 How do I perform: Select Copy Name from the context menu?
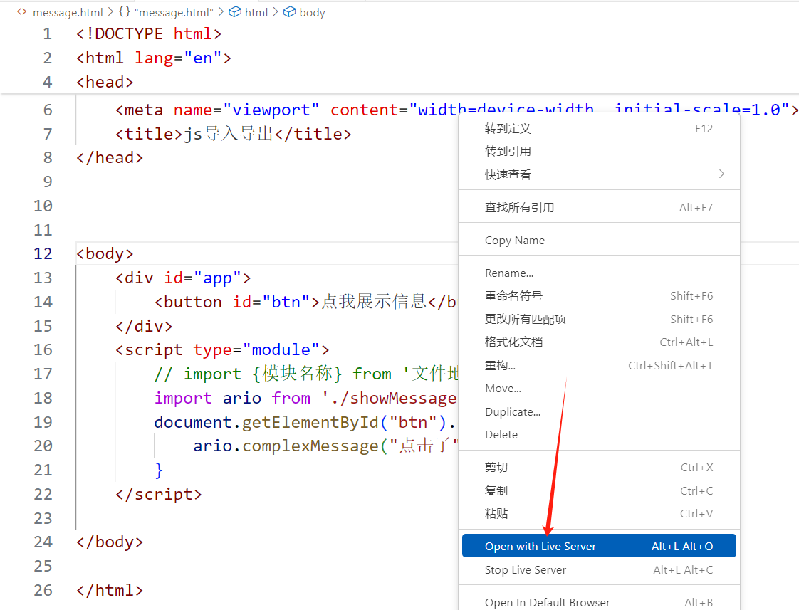point(599,241)
